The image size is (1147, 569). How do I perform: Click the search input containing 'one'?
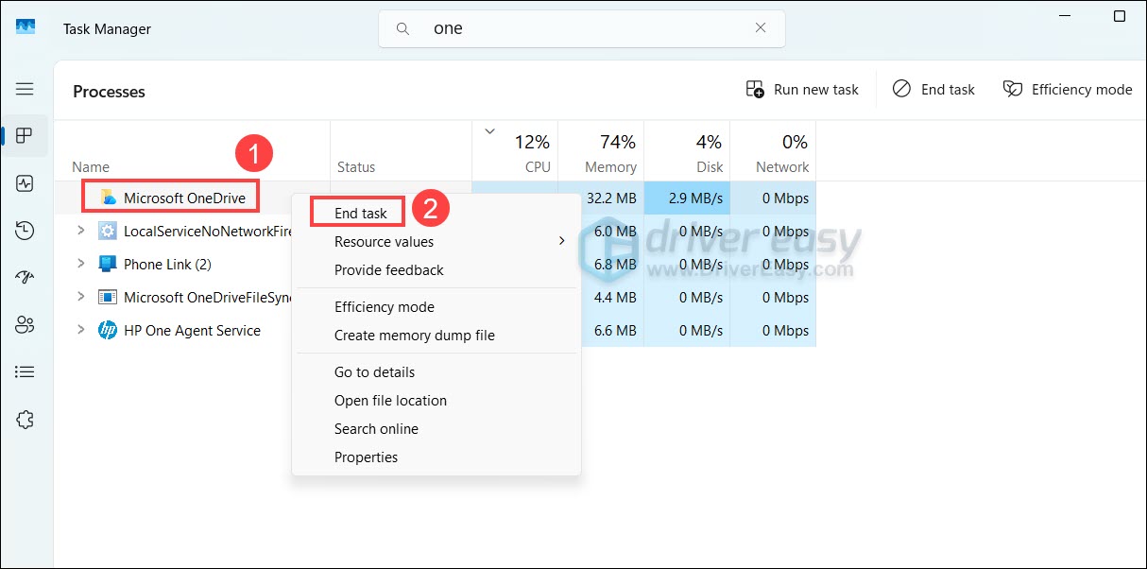[x=581, y=28]
